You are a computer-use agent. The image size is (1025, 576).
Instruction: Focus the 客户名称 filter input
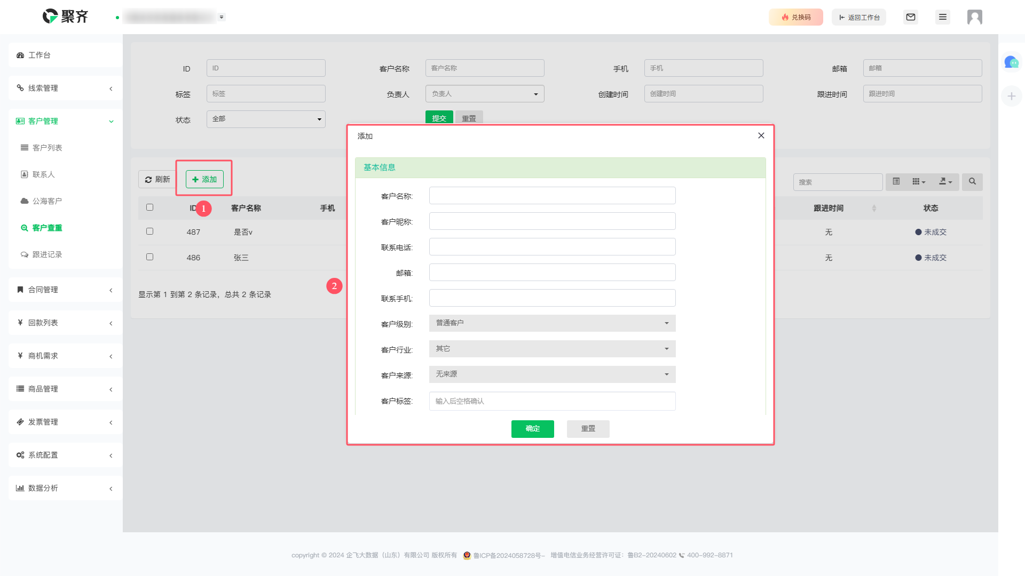(x=485, y=68)
